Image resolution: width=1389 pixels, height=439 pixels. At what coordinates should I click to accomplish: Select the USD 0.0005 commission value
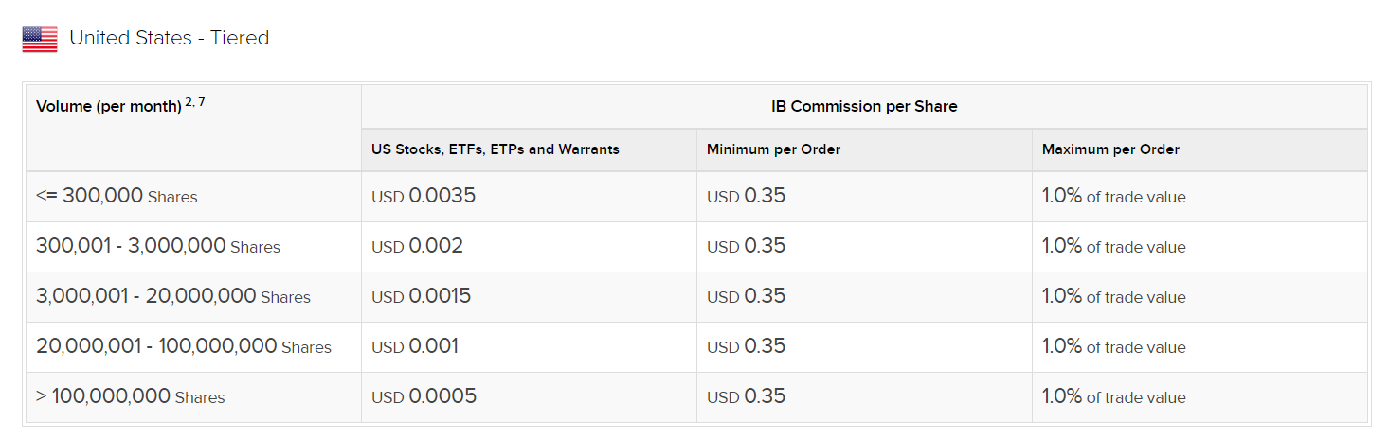click(424, 396)
